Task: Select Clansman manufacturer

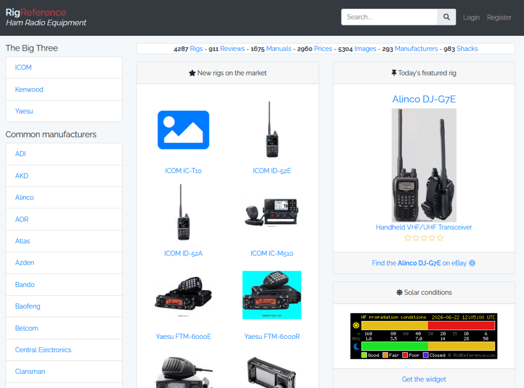Action: (64, 372)
